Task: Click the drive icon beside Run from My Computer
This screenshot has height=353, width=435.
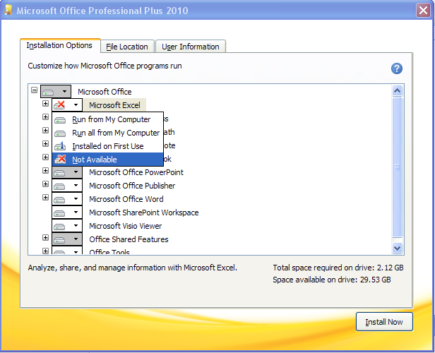Action: (x=60, y=120)
